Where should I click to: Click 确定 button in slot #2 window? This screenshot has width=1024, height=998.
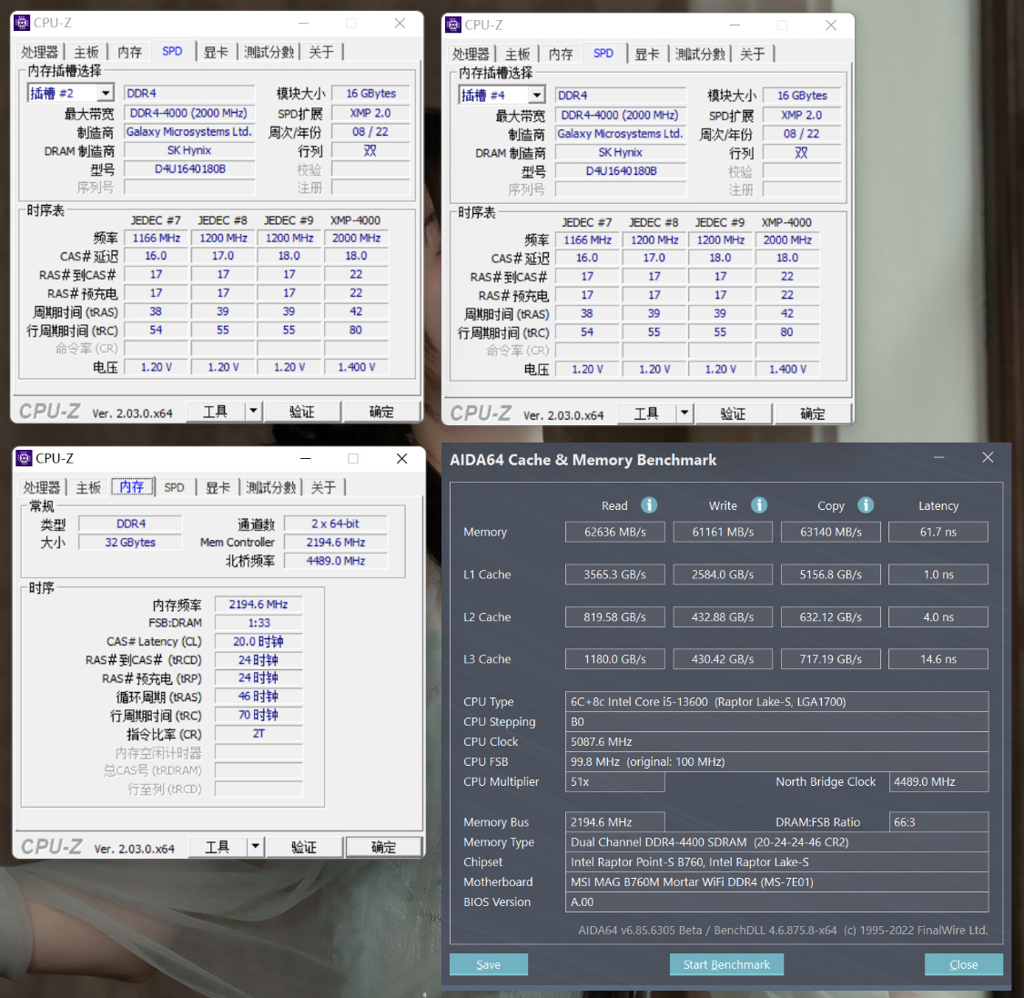(x=381, y=412)
